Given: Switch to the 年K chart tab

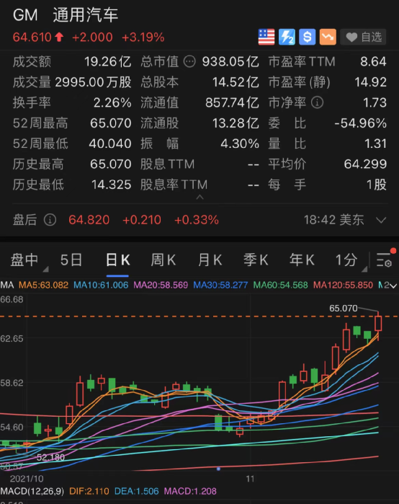Looking at the screenshot, I should [302, 260].
